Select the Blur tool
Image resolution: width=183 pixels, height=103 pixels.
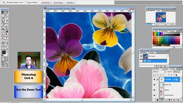click(3, 34)
